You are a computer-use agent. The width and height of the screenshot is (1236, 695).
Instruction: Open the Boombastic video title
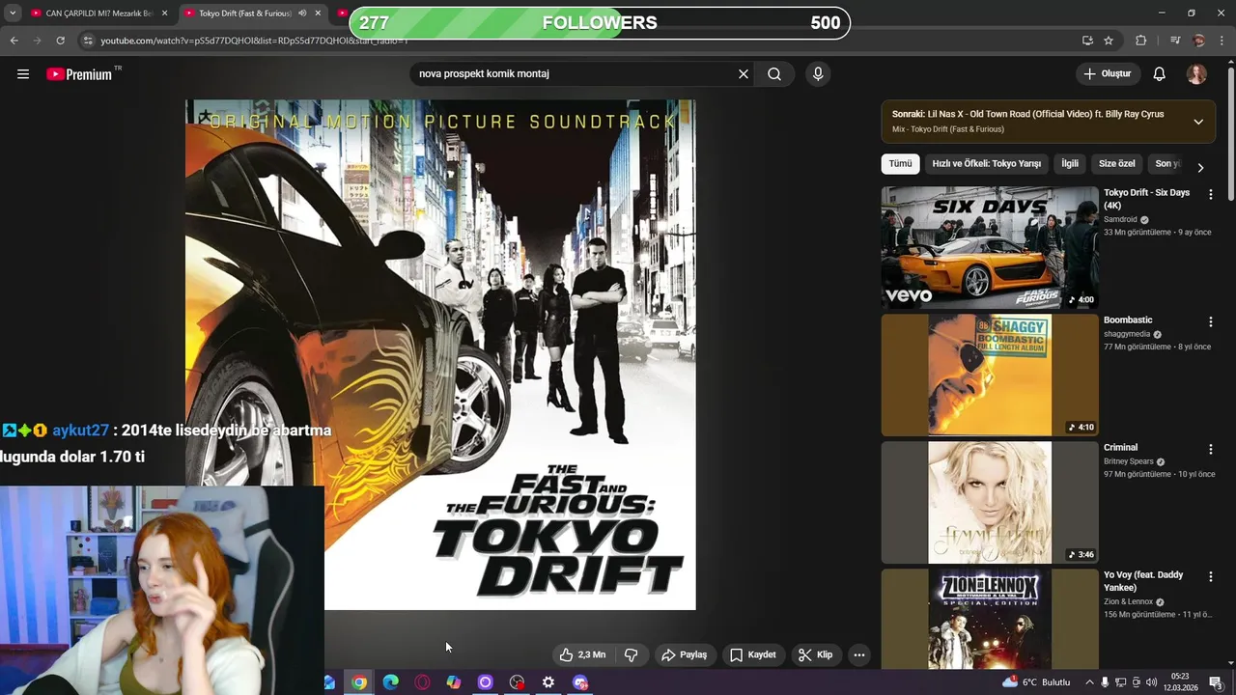1128,320
